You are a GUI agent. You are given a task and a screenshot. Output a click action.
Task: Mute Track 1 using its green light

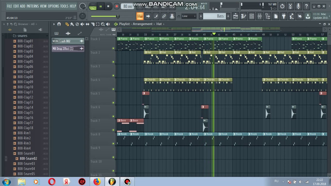tap(113, 48)
